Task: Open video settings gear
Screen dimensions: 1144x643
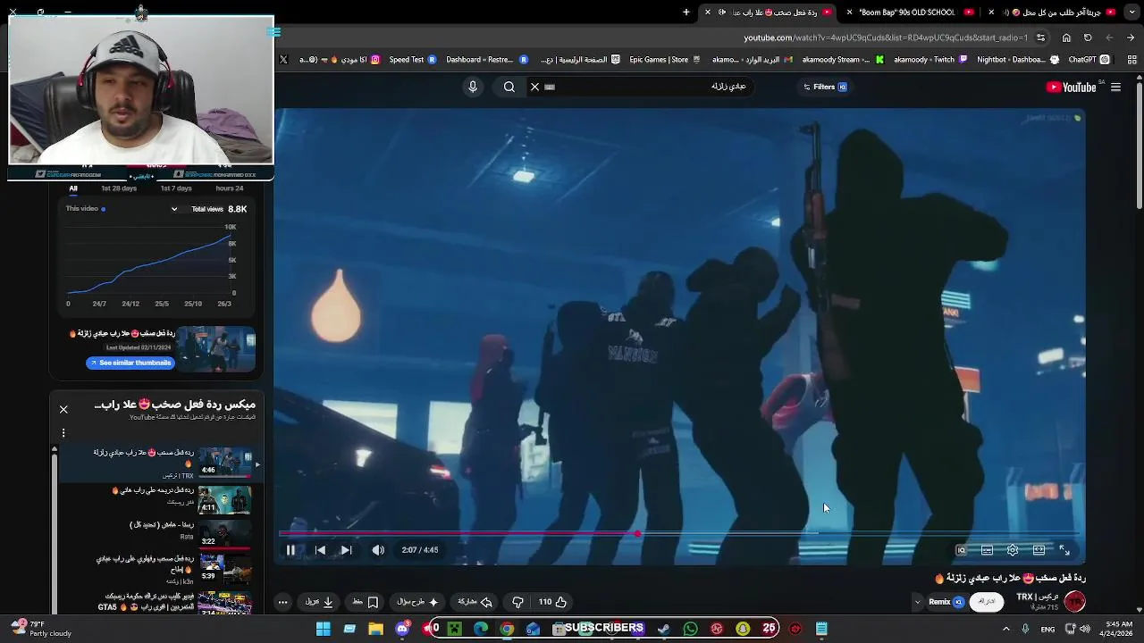Action: 1013,550
